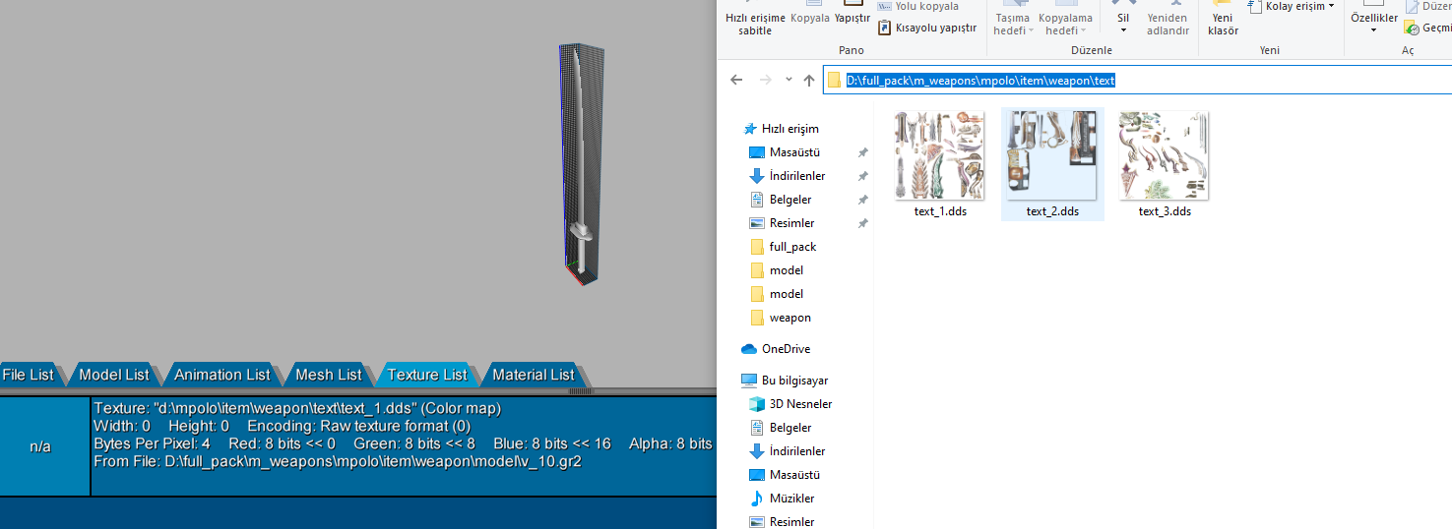This screenshot has height=529, width=1452.
Task: Open full_pack folder in sidebar
Action: (x=792, y=247)
